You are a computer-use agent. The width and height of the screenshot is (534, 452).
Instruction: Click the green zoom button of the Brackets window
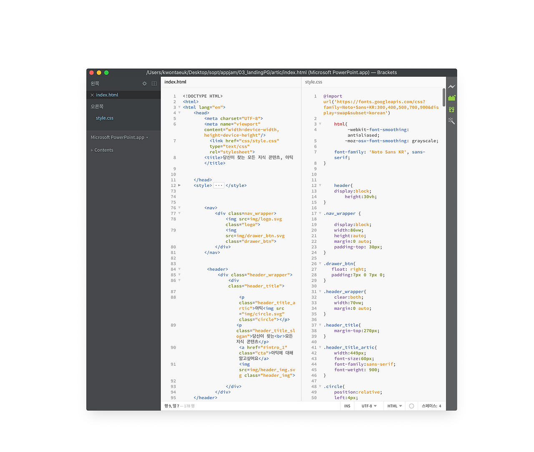point(106,73)
